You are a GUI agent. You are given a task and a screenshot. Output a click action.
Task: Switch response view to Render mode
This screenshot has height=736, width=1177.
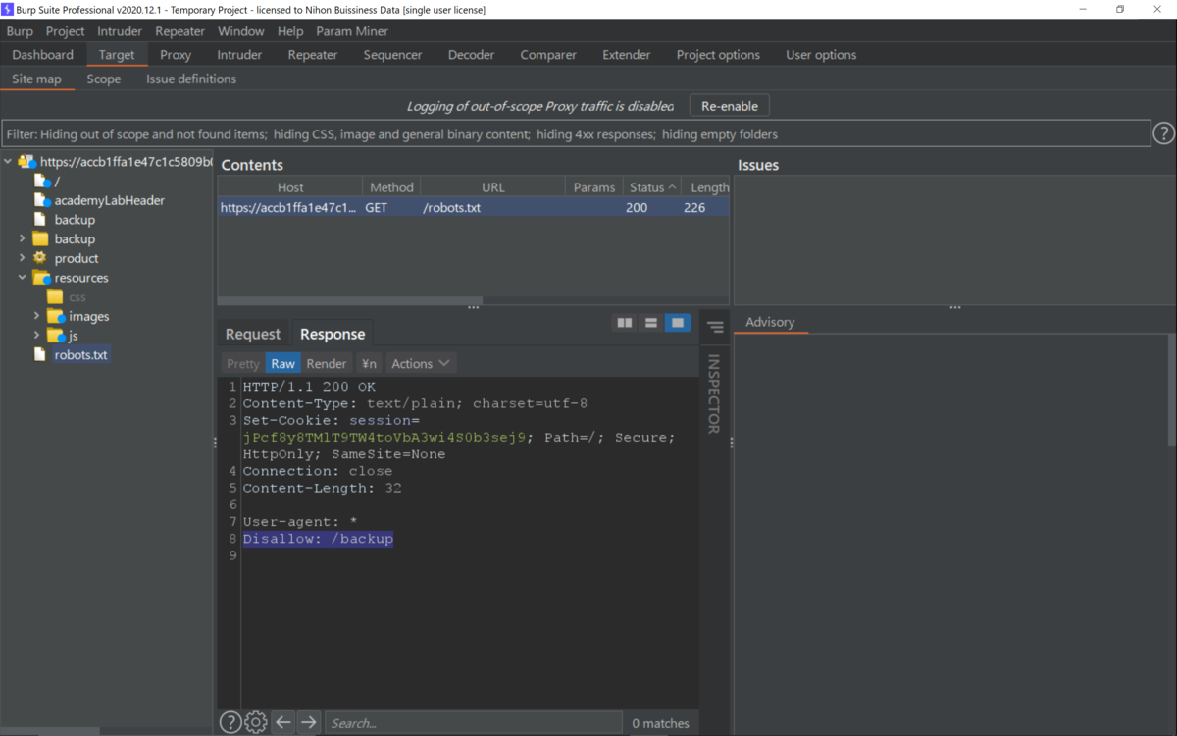(x=326, y=363)
